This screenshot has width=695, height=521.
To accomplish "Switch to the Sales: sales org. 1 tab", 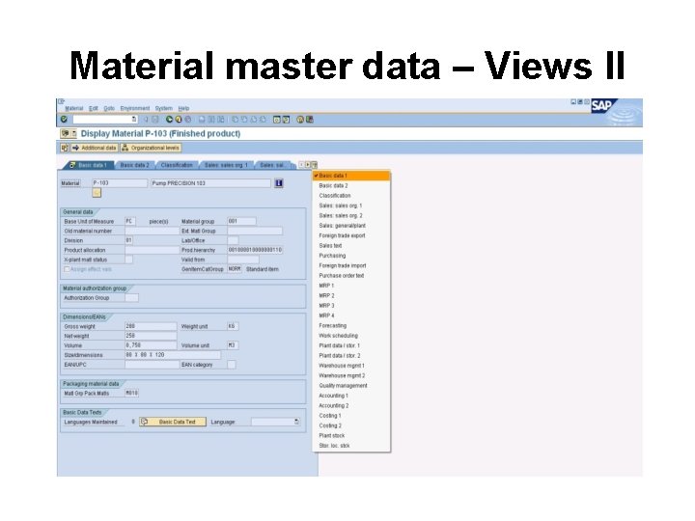I will [x=226, y=165].
